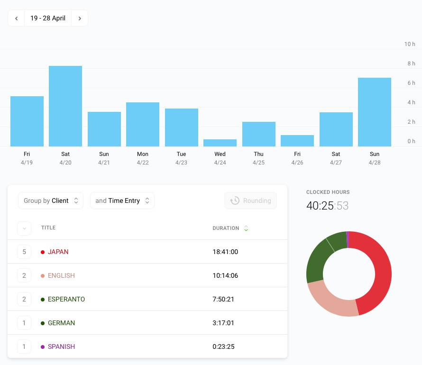Open the 19 - 28 April date picker

tap(48, 18)
